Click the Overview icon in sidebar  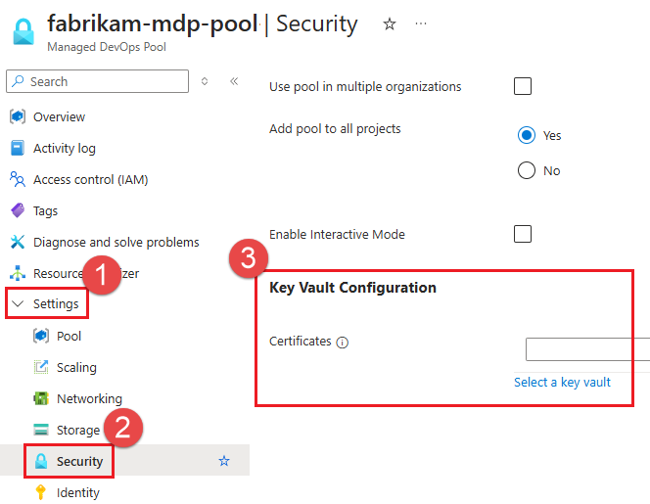click(18, 116)
